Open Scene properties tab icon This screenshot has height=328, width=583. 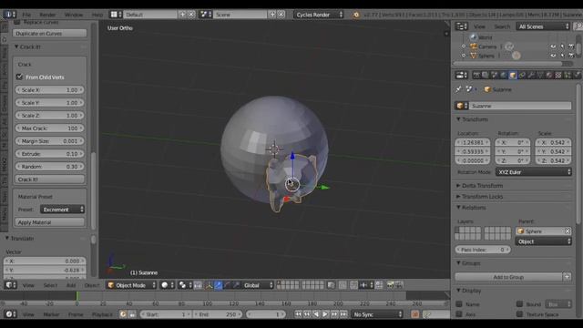click(x=495, y=75)
